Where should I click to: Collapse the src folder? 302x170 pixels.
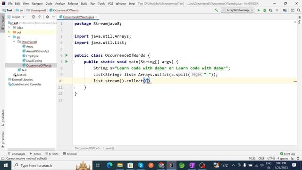tap(9, 37)
